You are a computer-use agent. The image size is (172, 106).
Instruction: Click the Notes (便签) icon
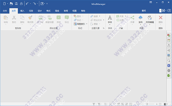92,24
